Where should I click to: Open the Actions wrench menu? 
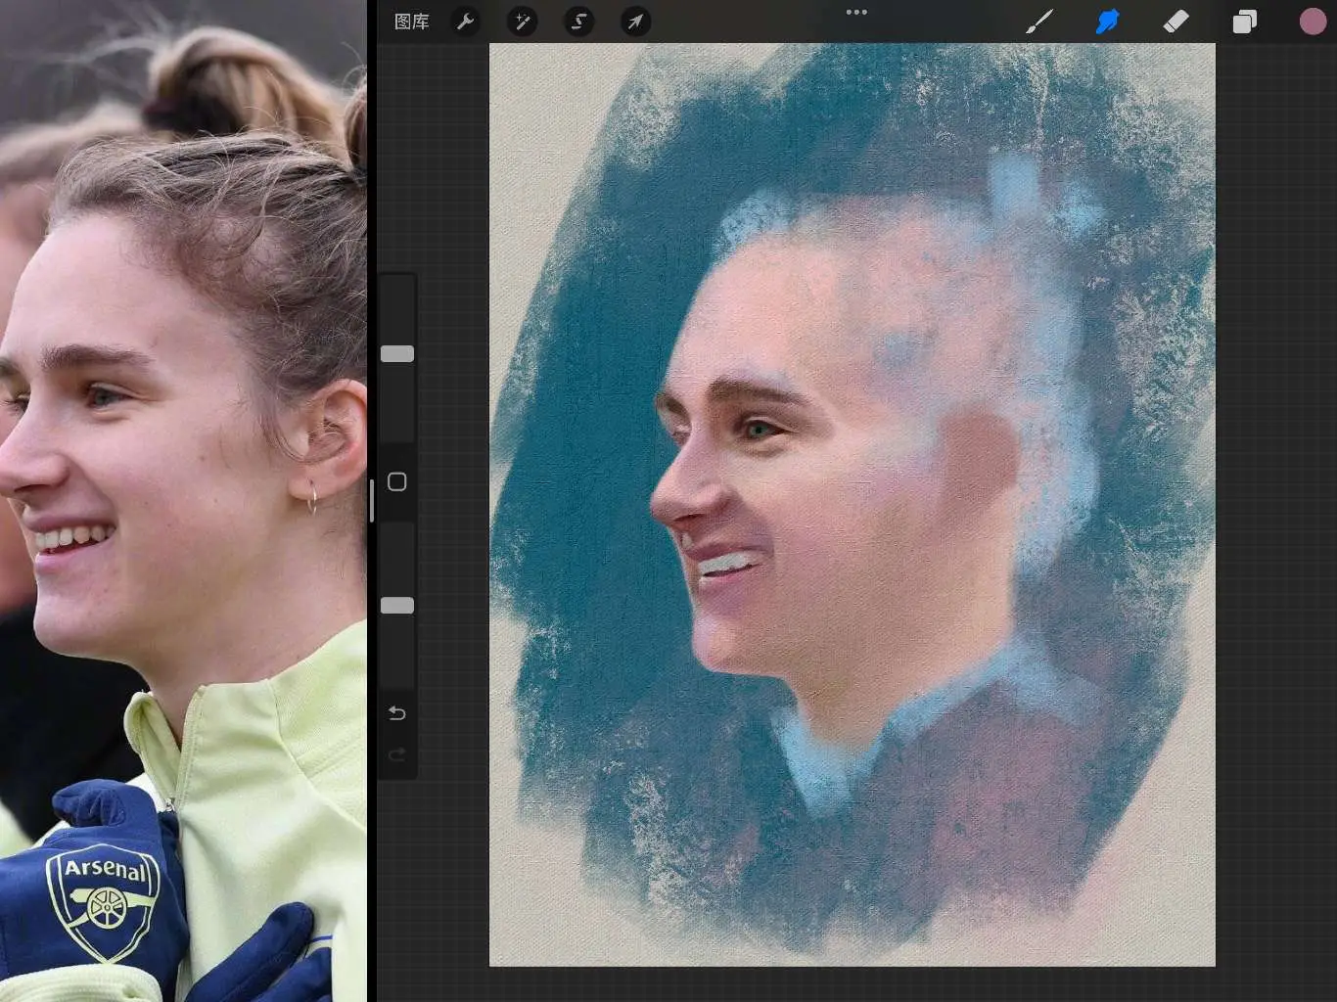(466, 22)
